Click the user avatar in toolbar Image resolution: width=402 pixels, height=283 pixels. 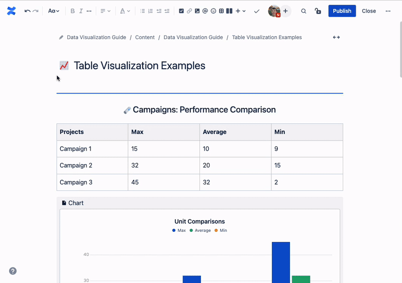point(274,11)
